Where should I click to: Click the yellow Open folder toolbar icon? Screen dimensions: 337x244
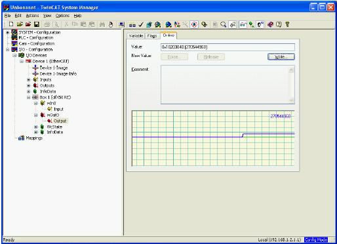(20, 24)
